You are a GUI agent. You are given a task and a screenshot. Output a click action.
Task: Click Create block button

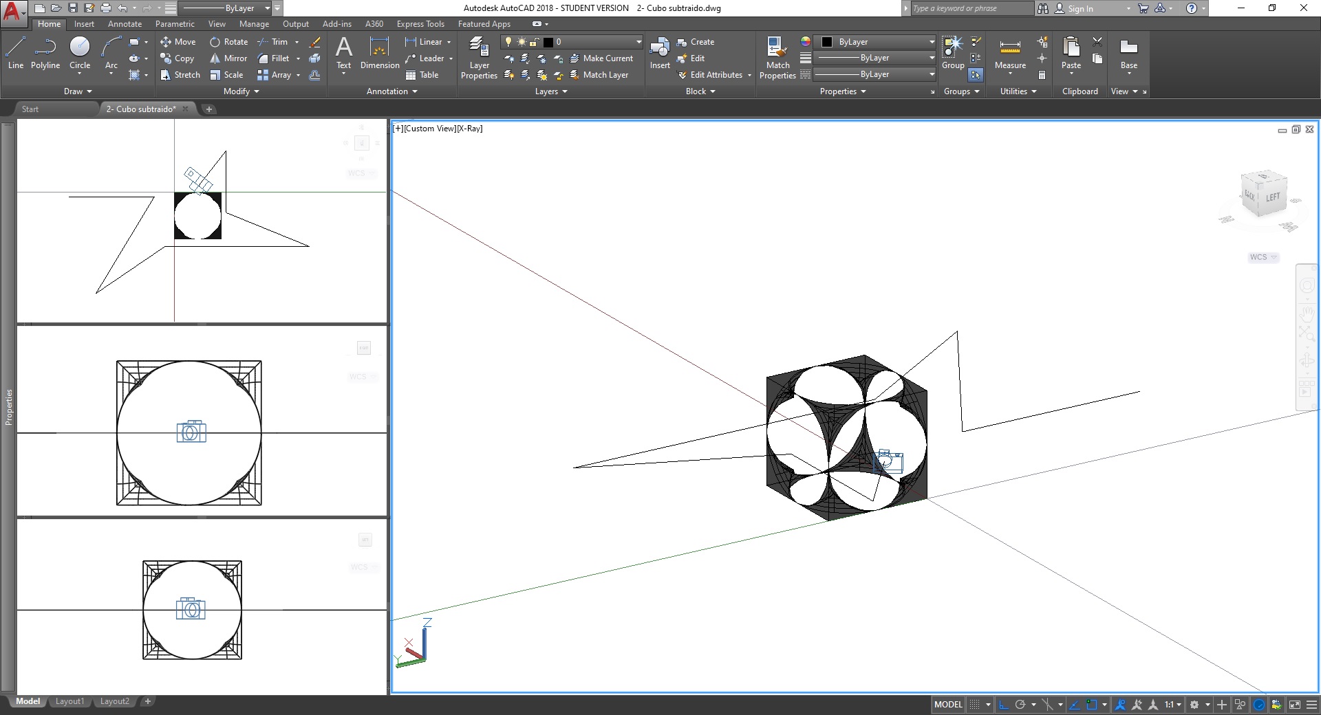coord(696,42)
